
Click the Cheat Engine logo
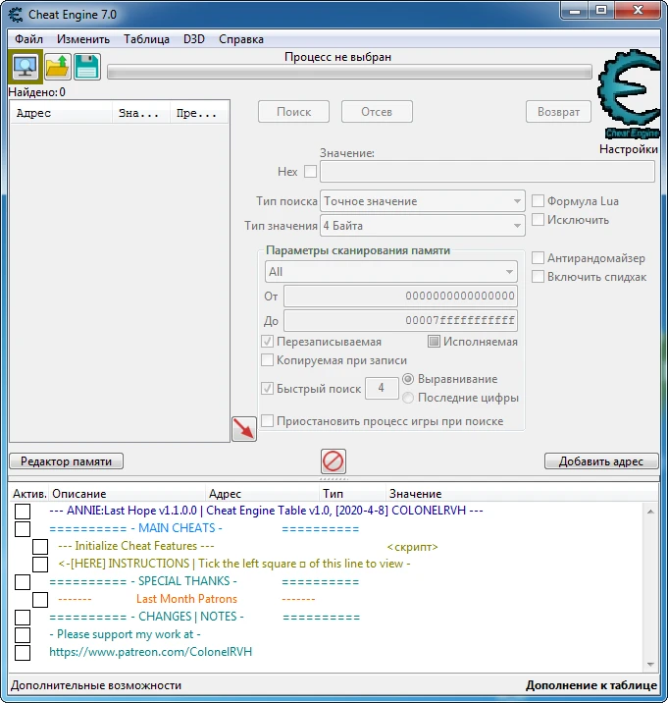coord(630,94)
